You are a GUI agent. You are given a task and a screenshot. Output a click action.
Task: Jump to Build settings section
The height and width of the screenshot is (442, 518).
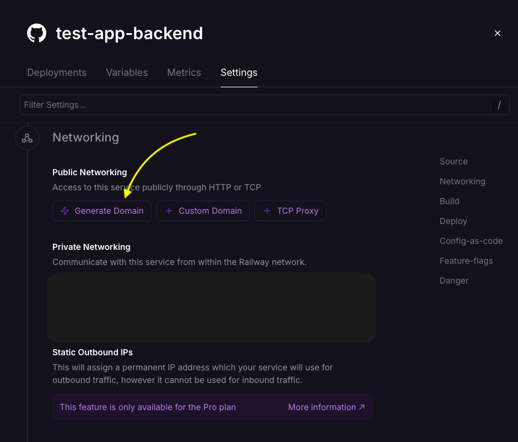pyautogui.click(x=449, y=201)
